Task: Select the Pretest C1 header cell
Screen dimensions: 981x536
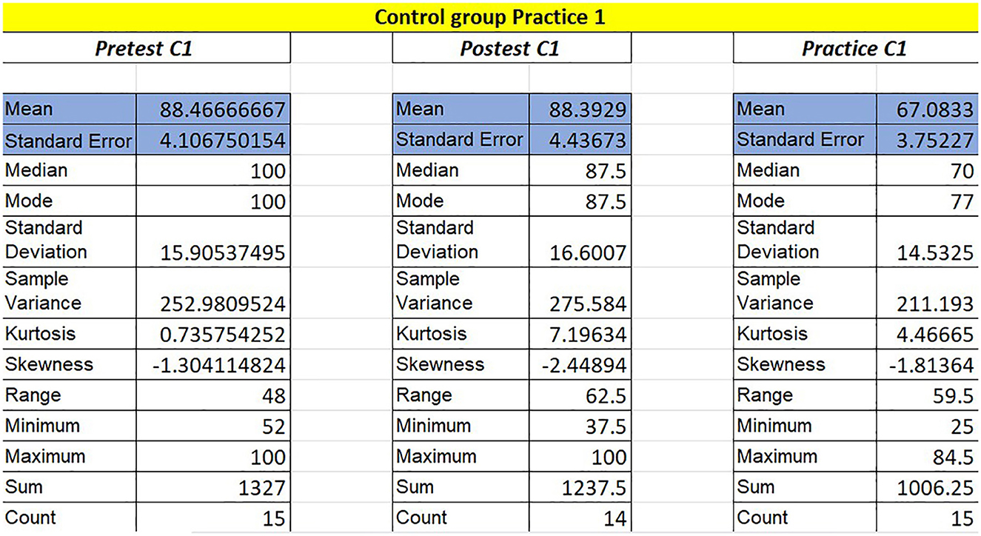Action: [146, 49]
